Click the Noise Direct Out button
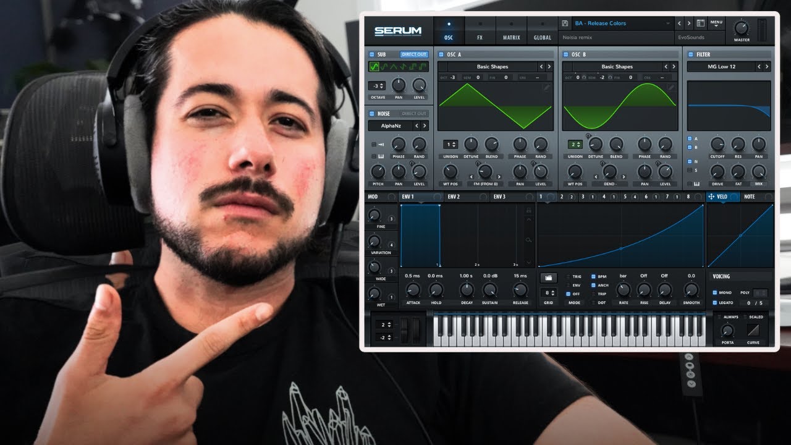The image size is (791, 445). click(x=414, y=114)
